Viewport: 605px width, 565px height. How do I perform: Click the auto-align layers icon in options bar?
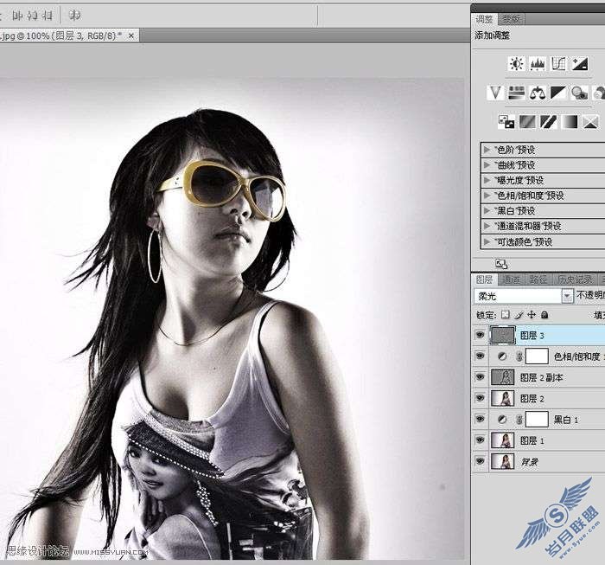(74, 15)
